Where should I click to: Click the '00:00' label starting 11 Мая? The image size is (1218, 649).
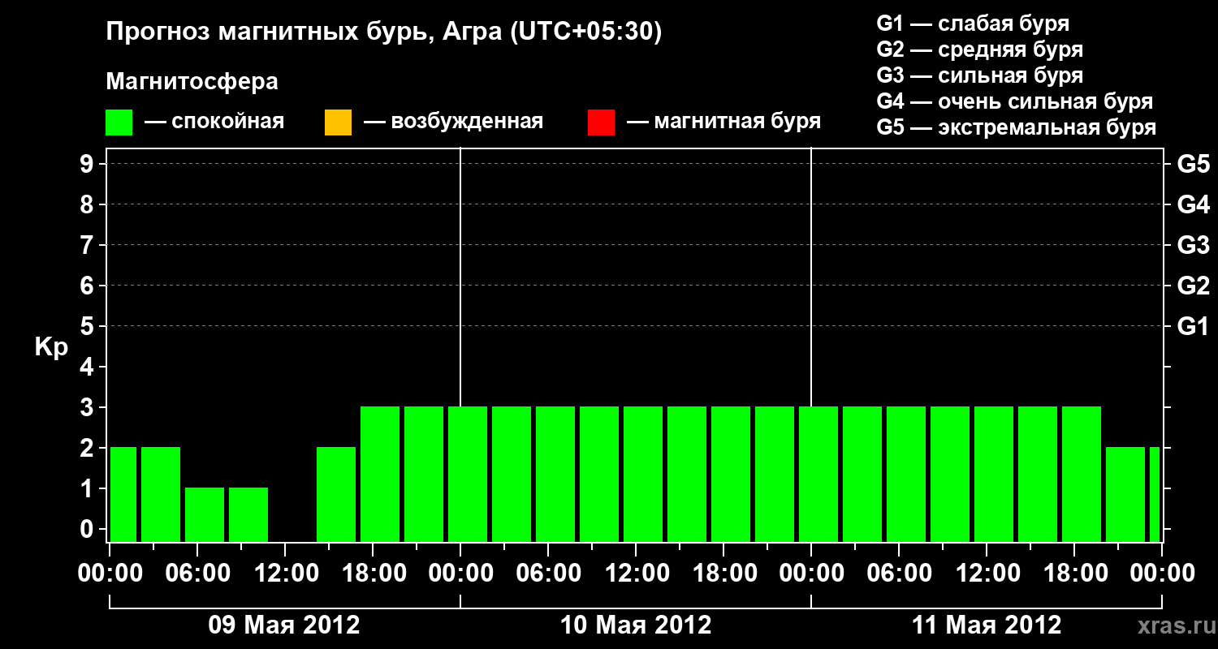pos(811,574)
